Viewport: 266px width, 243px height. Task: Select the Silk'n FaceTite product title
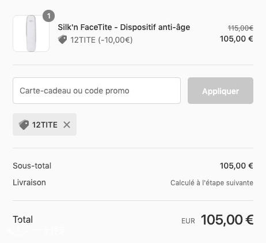click(124, 27)
